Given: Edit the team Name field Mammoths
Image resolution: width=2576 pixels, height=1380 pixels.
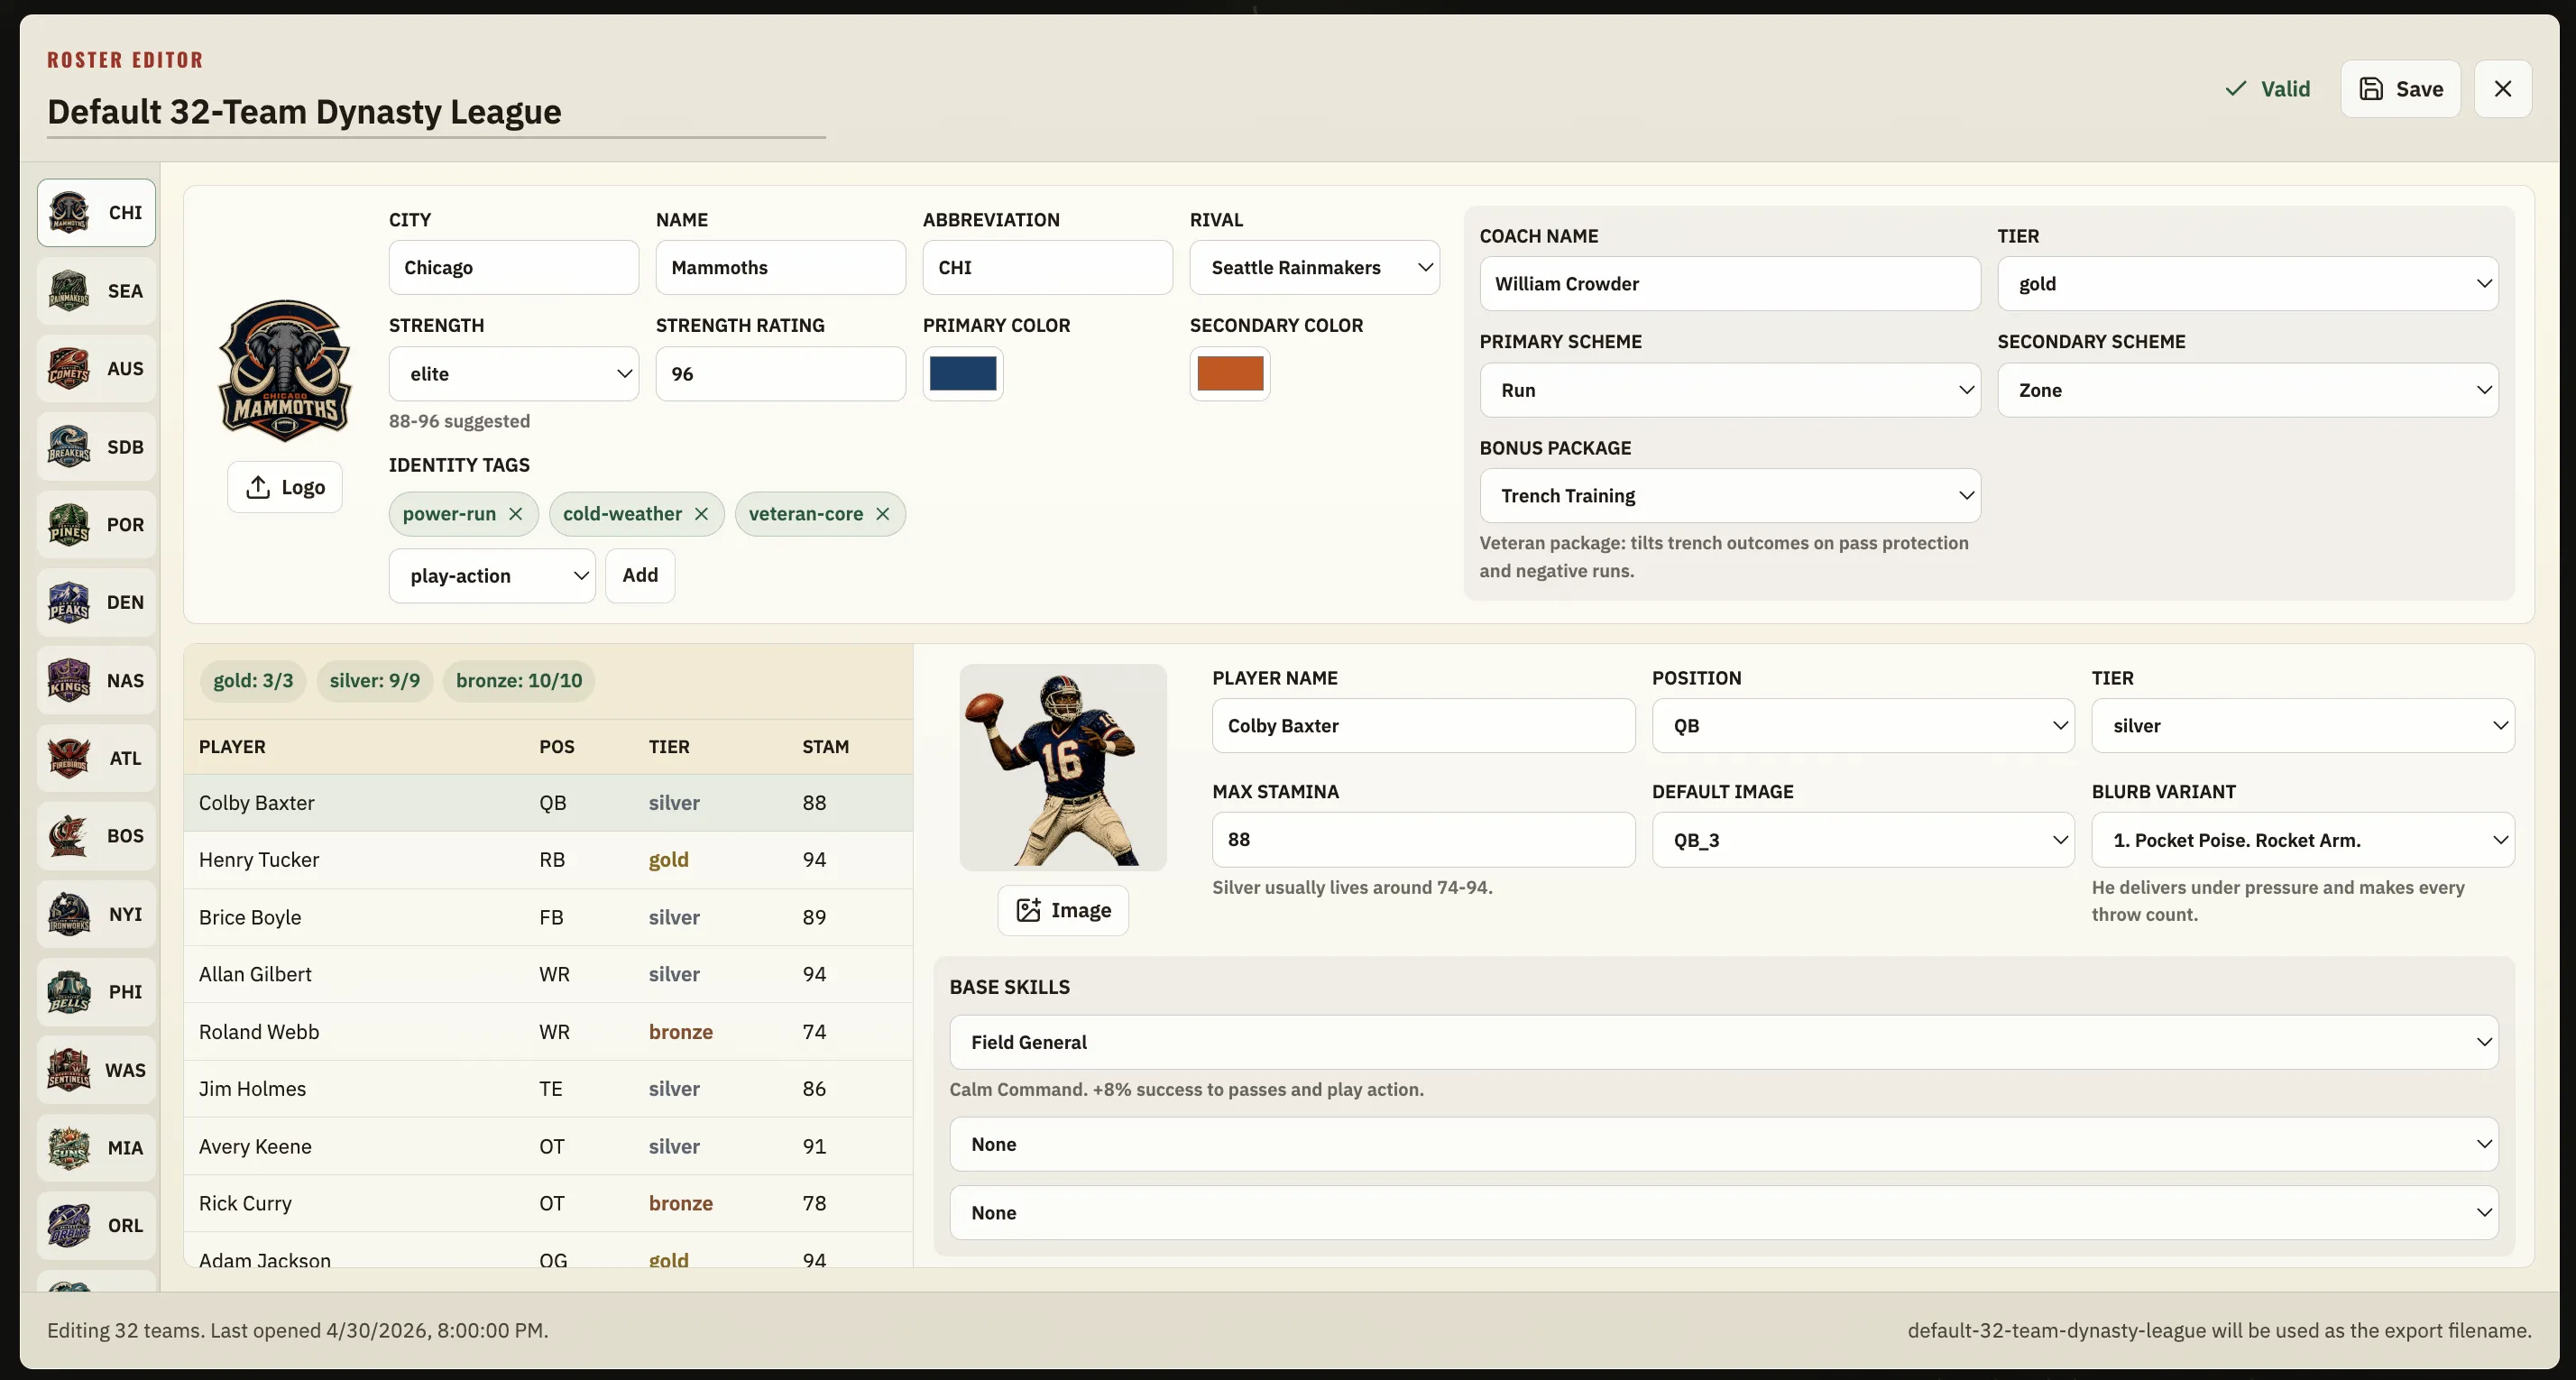Looking at the screenshot, I should (781, 267).
